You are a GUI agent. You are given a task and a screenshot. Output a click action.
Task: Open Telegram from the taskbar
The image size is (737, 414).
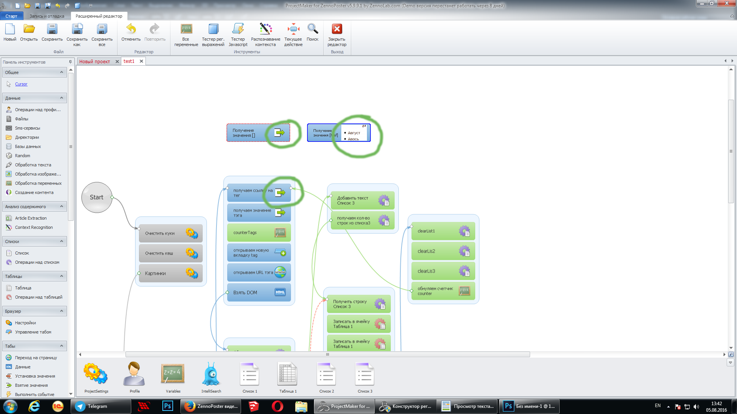point(101,406)
